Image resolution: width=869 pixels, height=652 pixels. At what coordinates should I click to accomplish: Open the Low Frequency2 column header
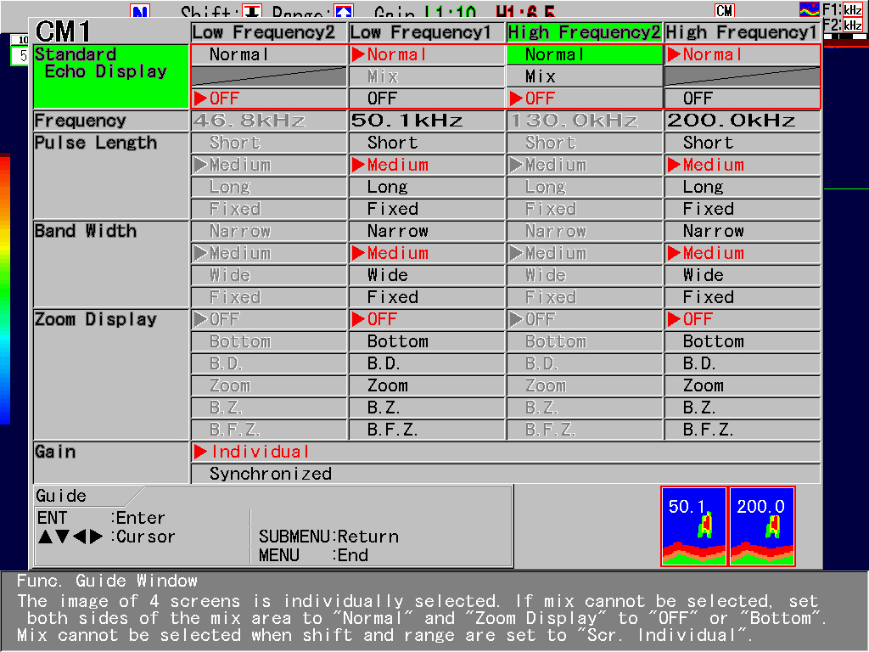tap(269, 32)
